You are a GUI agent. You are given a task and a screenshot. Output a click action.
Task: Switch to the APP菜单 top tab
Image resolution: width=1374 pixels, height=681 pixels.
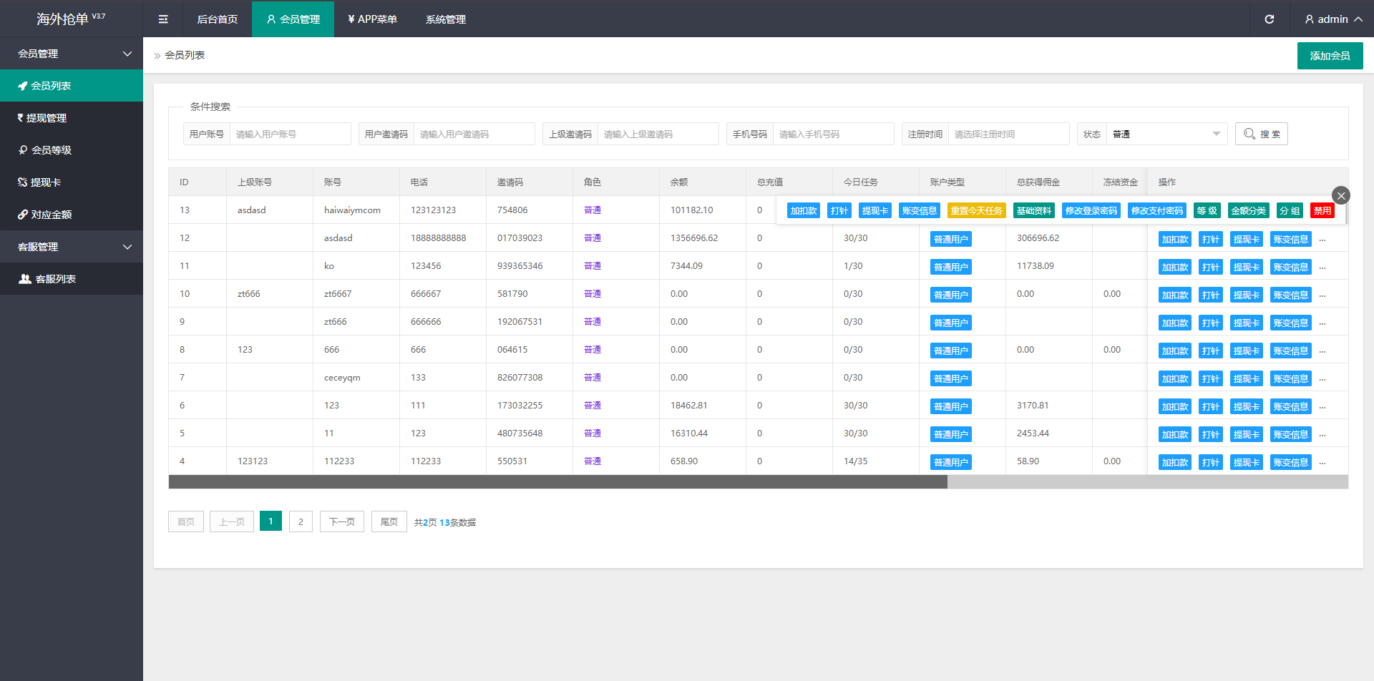click(372, 19)
